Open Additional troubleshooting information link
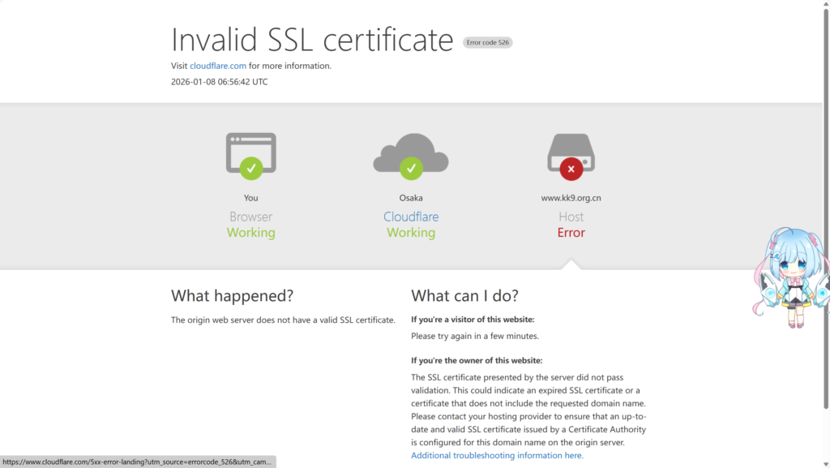Image resolution: width=830 pixels, height=468 pixels. (x=497, y=455)
